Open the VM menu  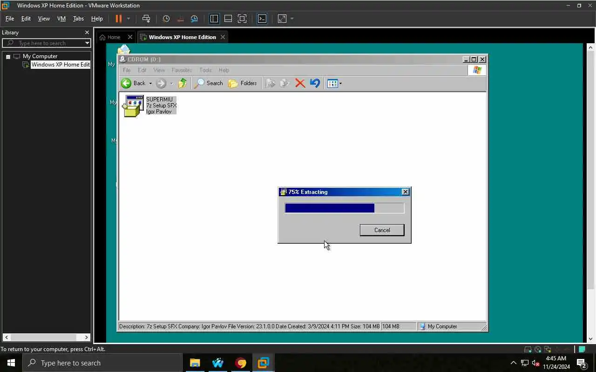(61, 19)
